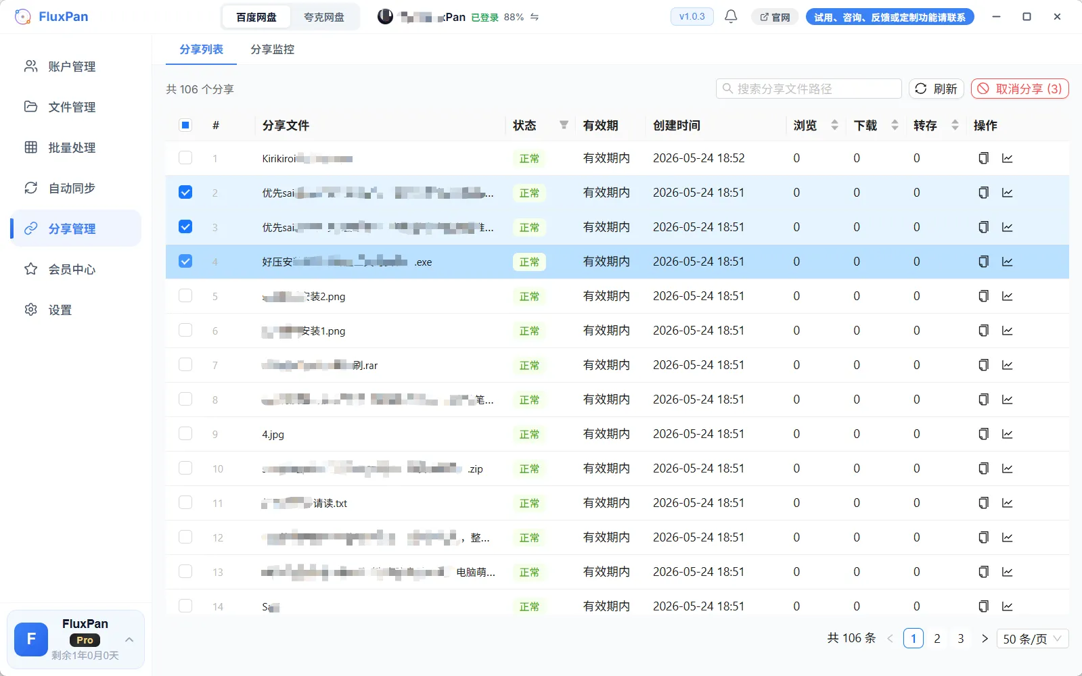Switch to 百度网盘 tab

(256, 17)
